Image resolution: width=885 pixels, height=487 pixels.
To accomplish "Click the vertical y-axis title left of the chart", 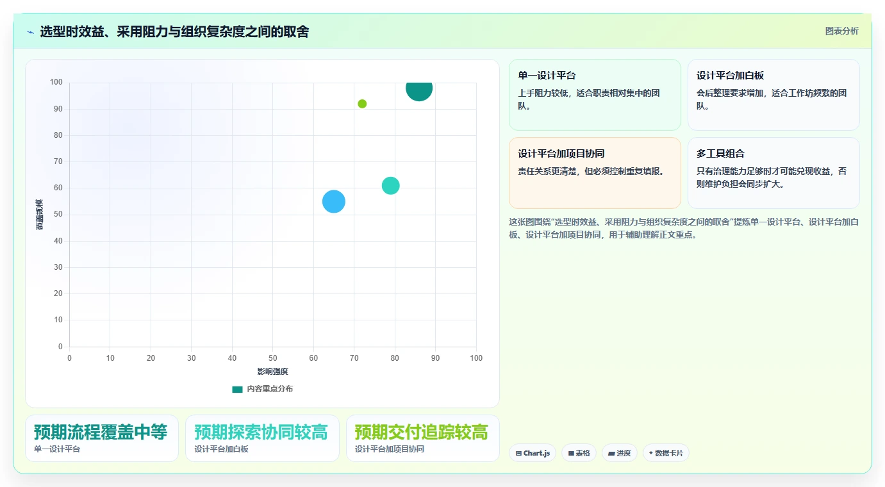I will [40, 215].
